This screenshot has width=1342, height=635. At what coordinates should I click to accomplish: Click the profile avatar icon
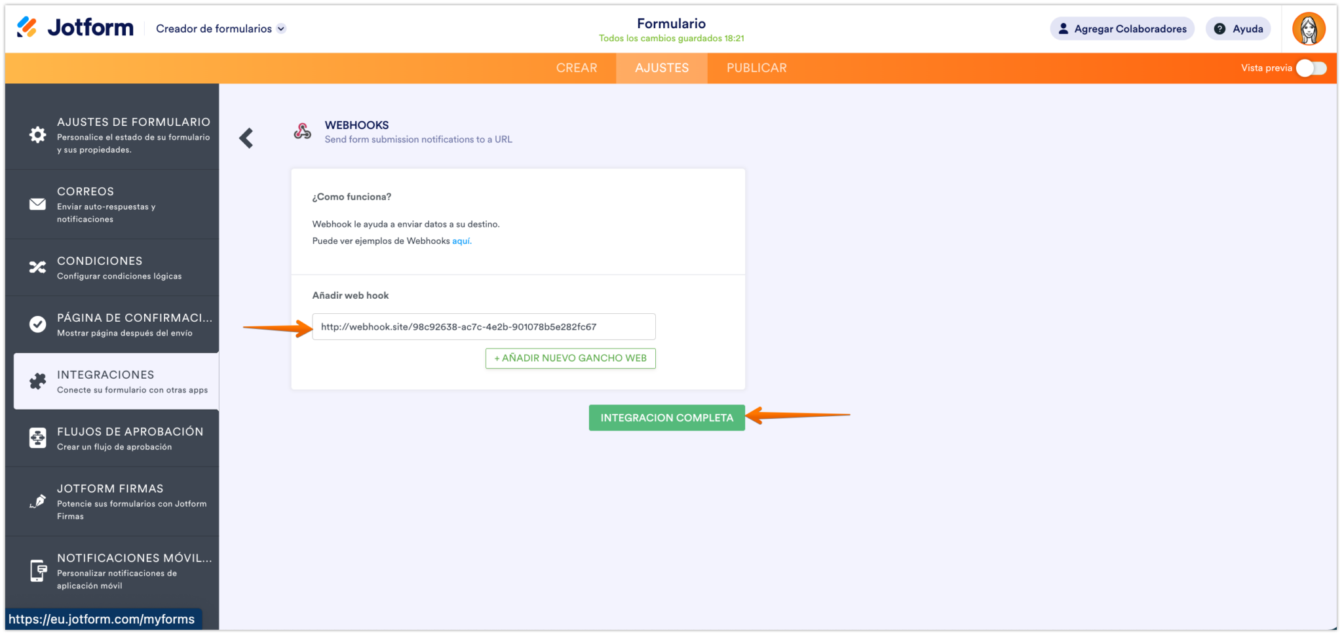tap(1309, 28)
